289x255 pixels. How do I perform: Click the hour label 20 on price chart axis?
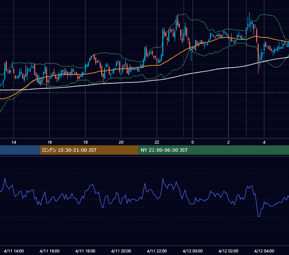(x=121, y=142)
